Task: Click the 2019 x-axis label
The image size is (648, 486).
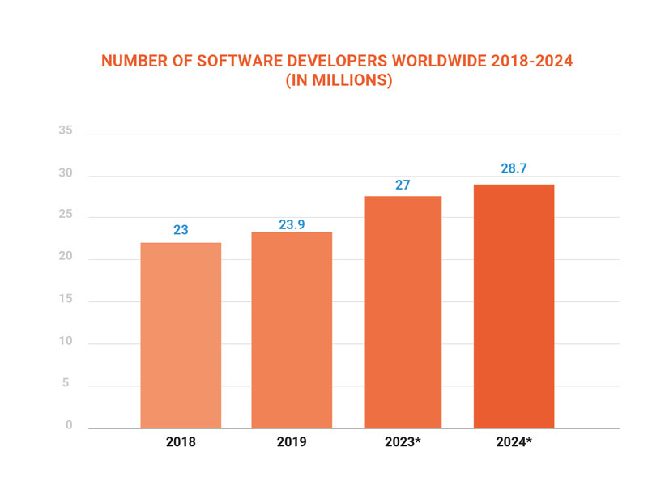Action: point(292,443)
